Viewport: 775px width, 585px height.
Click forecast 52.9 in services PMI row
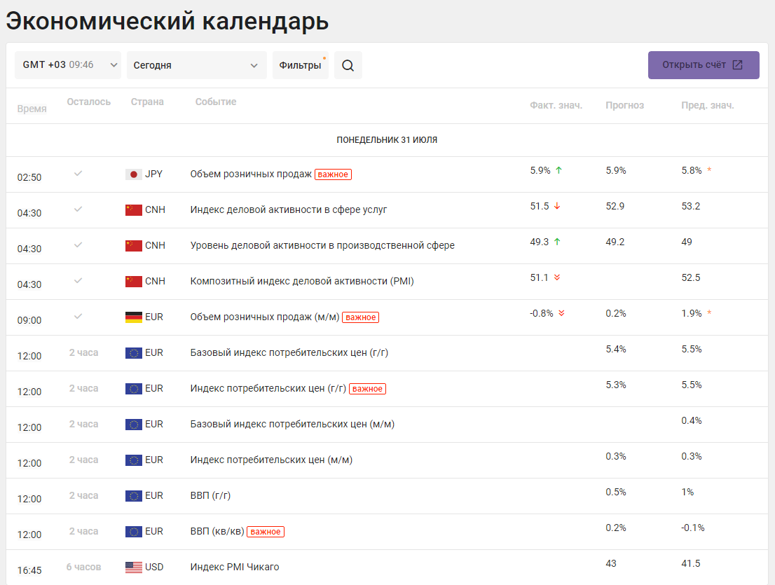pyautogui.click(x=615, y=206)
